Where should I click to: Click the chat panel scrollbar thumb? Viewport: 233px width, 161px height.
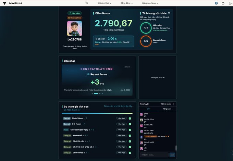[176, 148]
